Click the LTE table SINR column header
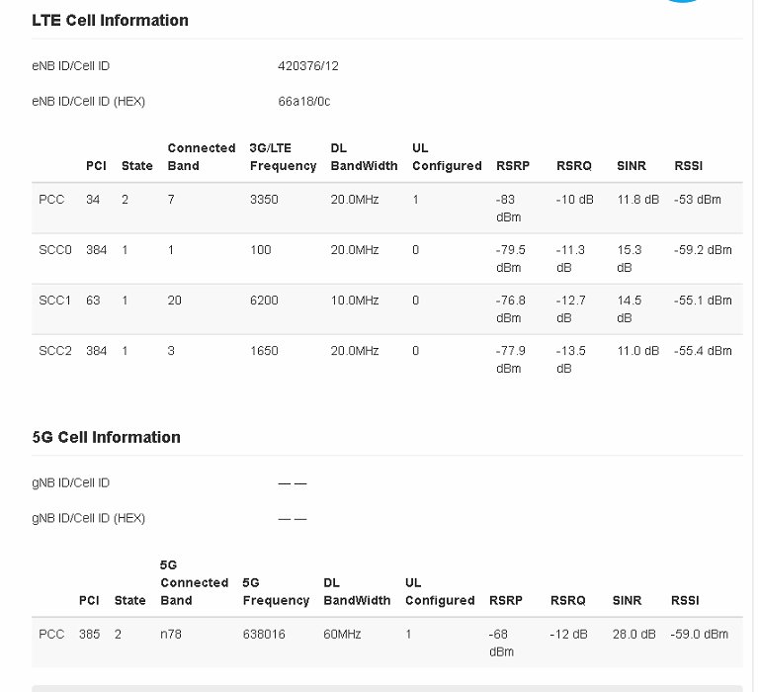 pyautogui.click(x=631, y=166)
